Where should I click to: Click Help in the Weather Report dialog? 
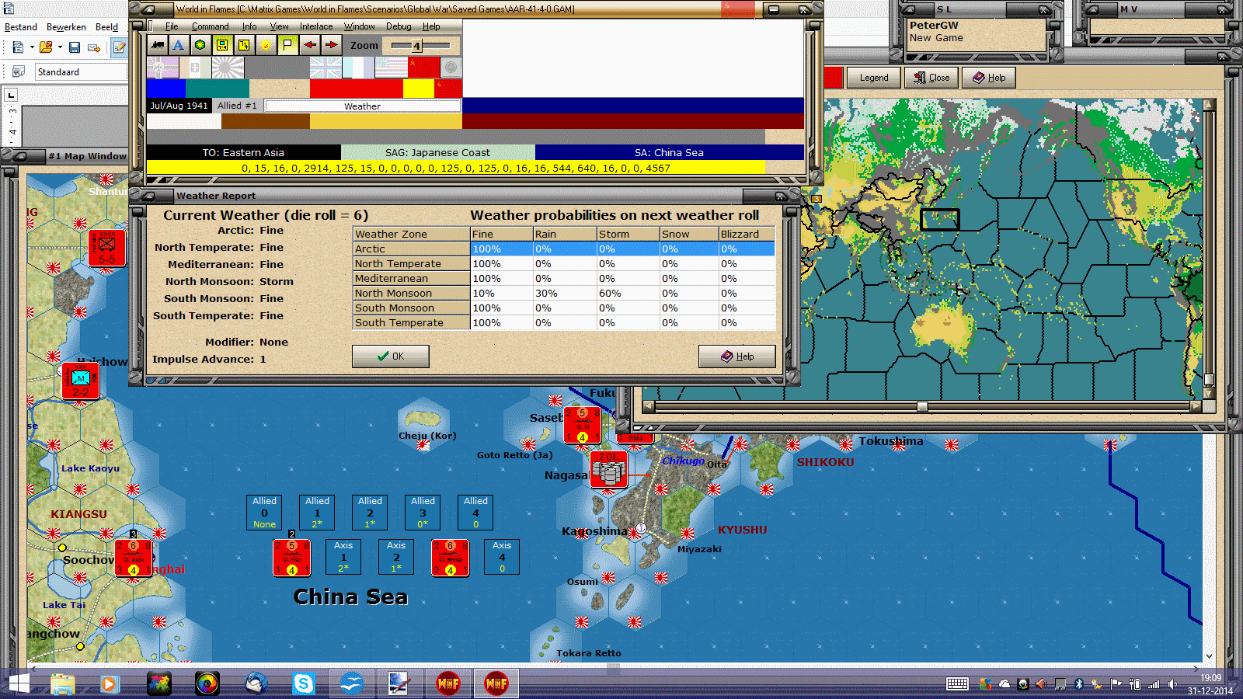pos(736,356)
